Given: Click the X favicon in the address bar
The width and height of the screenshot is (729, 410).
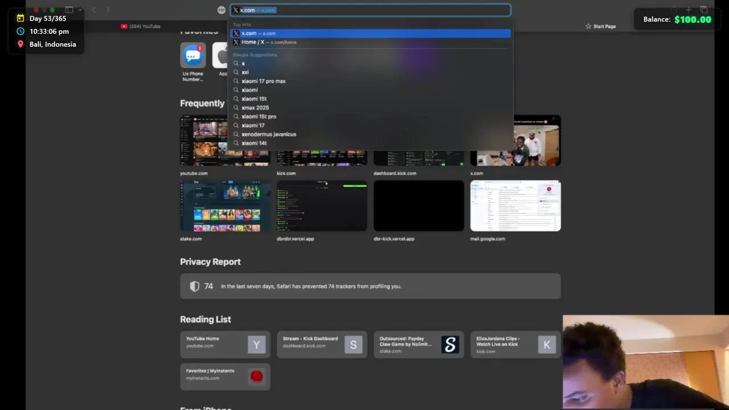Looking at the screenshot, I should tap(236, 10).
